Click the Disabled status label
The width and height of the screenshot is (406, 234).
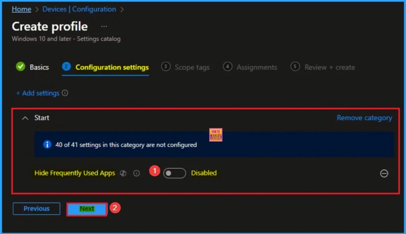tap(204, 173)
